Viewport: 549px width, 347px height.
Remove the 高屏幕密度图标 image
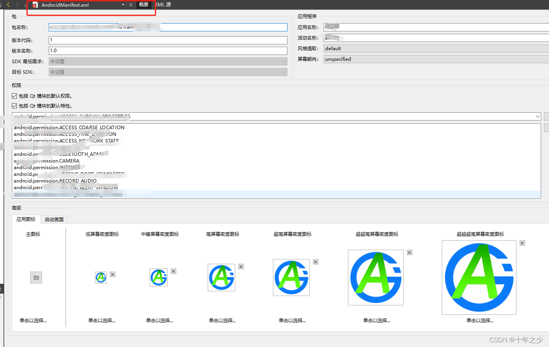241,267
